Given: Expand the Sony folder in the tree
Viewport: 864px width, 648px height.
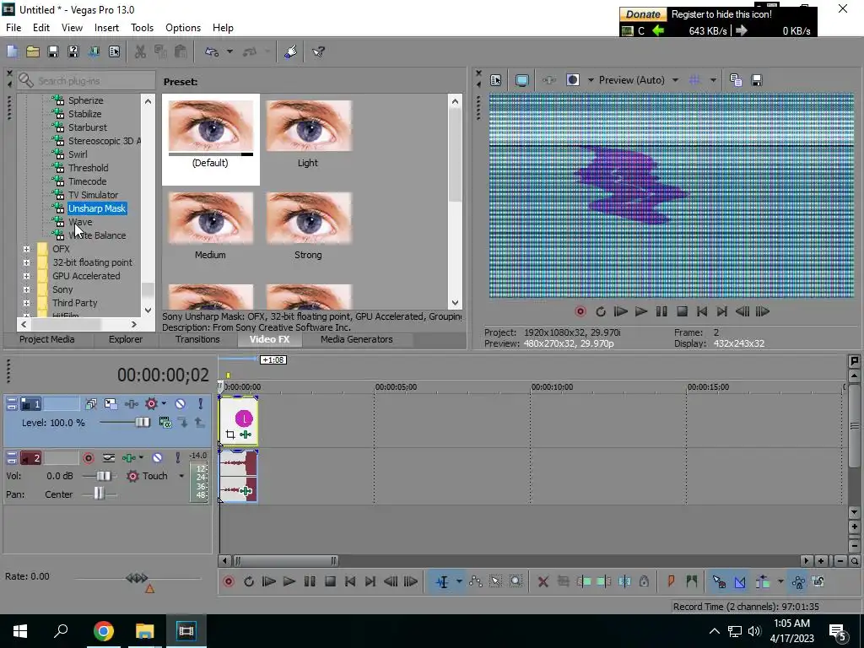Looking at the screenshot, I should [x=26, y=290].
